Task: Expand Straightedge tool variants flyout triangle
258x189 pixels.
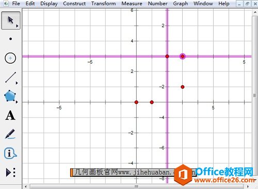Action: pyautogui.click(x=17, y=83)
